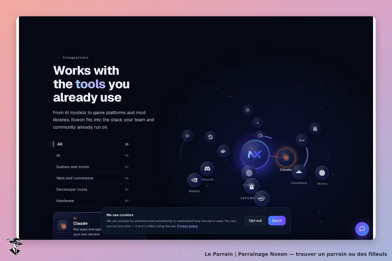Screen dimensions: 392x261
Task: Click the Docker whale integration icon
Action: 223,151
